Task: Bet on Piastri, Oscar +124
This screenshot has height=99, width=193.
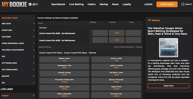Action: (64, 59)
